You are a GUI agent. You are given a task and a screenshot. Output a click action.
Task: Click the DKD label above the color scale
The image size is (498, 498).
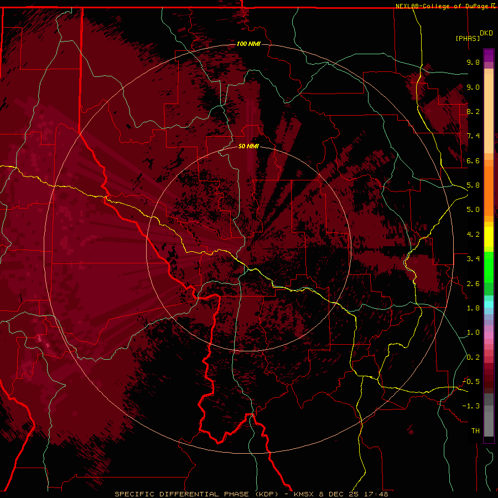coord(486,33)
